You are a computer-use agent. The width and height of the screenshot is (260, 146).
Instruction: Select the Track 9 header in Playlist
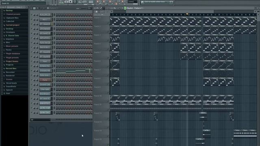tap(101, 90)
